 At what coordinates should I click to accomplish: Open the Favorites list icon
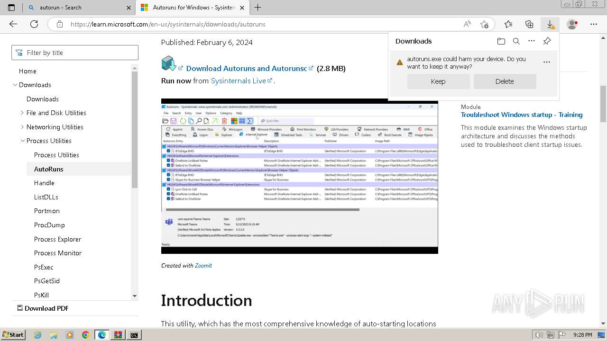[x=508, y=24]
